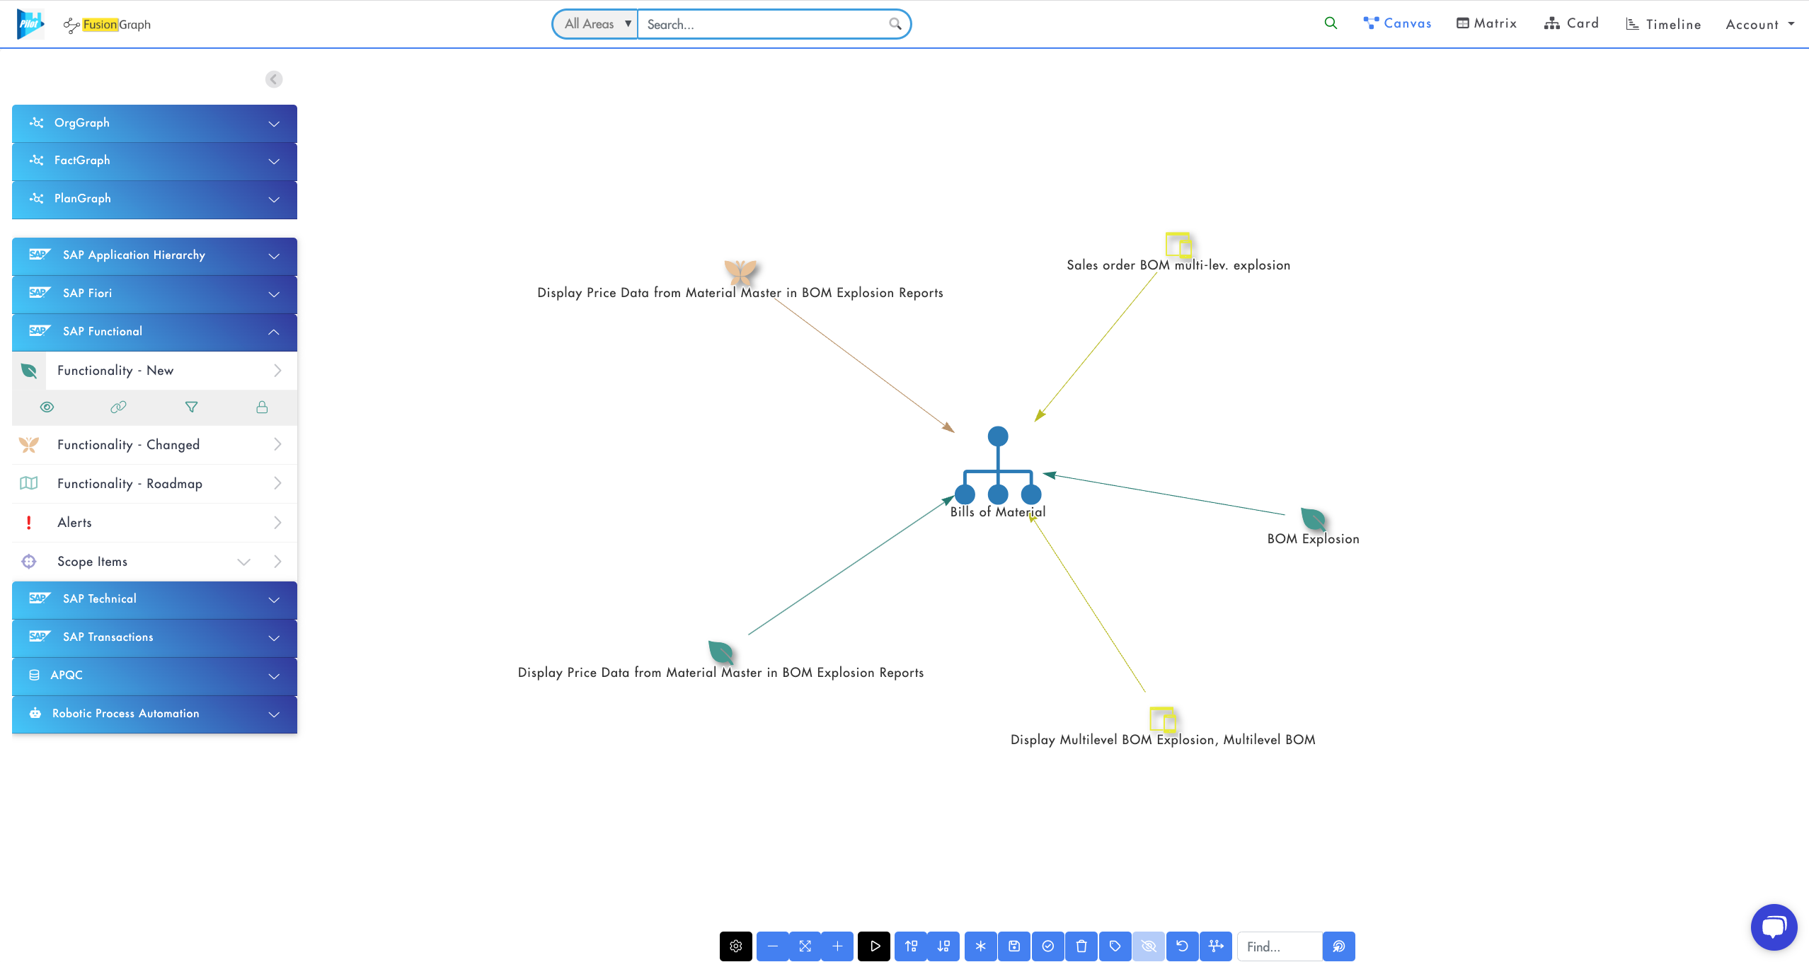Click the fit-to-screen icon in bottom toolbar
The height and width of the screenshot is (962, 1809).
click(805, 946)
